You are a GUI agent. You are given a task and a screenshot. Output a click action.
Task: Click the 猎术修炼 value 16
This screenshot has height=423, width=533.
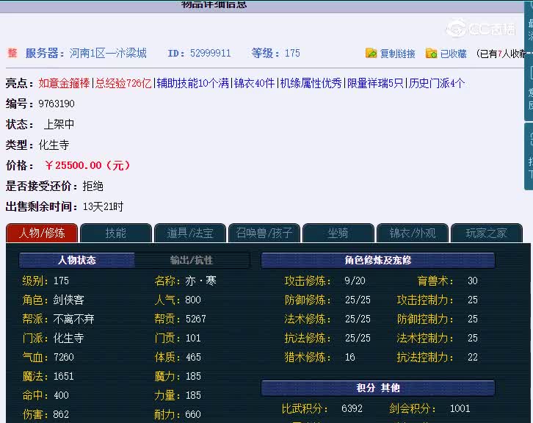[350, 357]
